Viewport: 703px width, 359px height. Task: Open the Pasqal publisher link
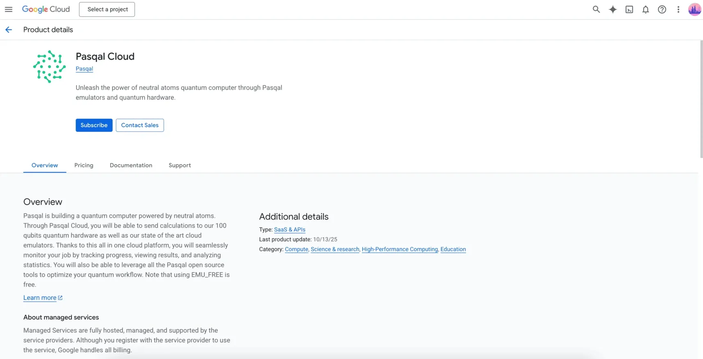84,69
